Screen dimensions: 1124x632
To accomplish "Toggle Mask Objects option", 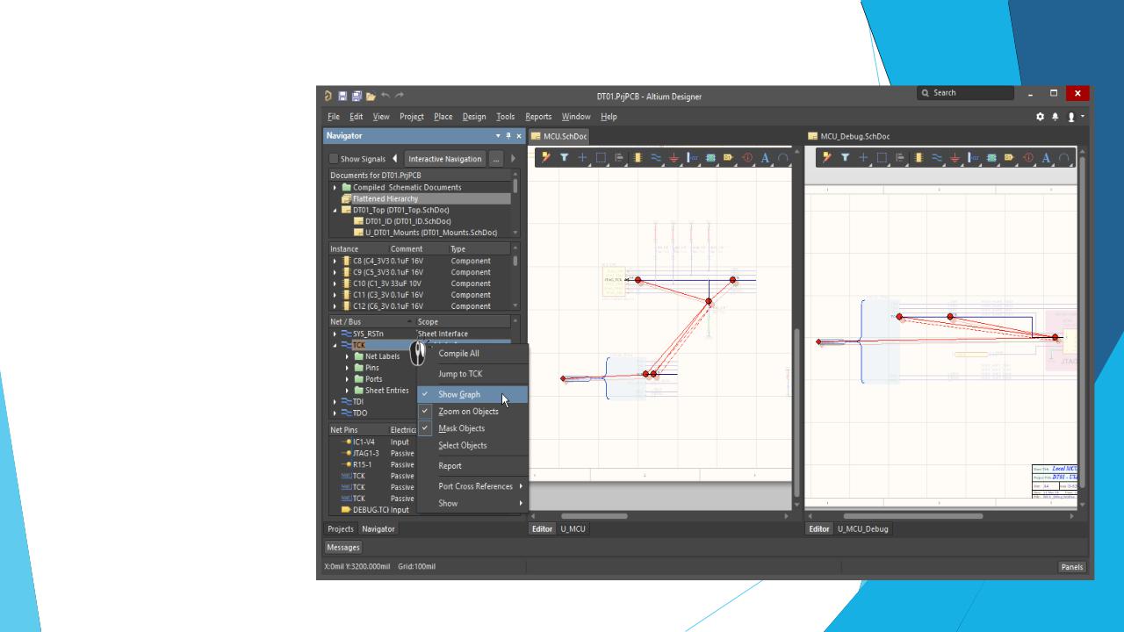I will [x=472, y=428].
